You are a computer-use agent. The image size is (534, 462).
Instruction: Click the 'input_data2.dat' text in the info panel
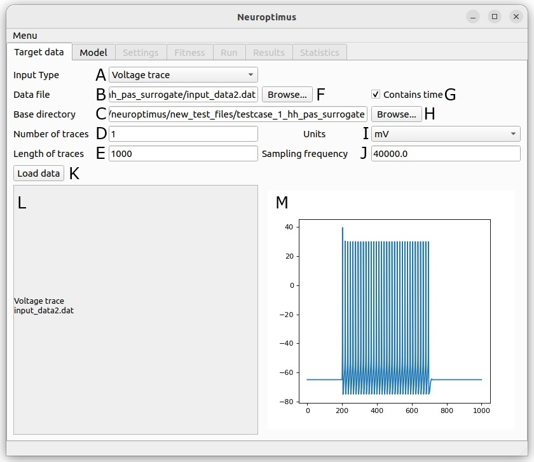pyautogui.click(x=44, y=311)
